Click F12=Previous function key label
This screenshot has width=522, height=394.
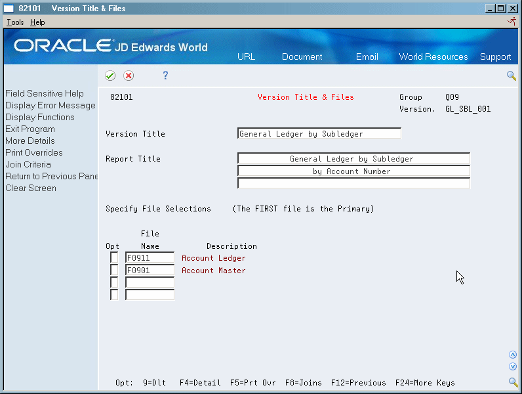359,383
